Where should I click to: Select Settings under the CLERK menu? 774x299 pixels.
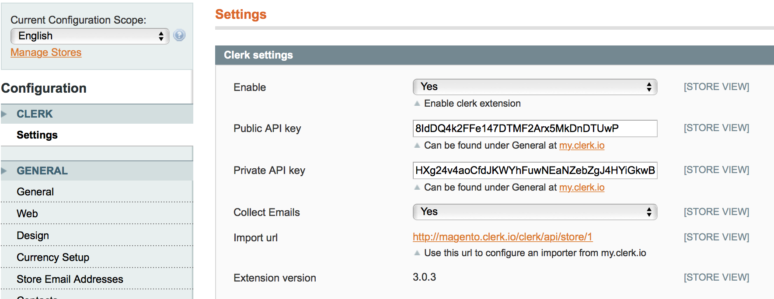tap(37, 135)
